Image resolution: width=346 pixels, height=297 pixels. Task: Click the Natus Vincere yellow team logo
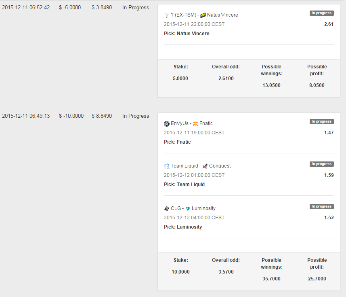click(203, 15)
